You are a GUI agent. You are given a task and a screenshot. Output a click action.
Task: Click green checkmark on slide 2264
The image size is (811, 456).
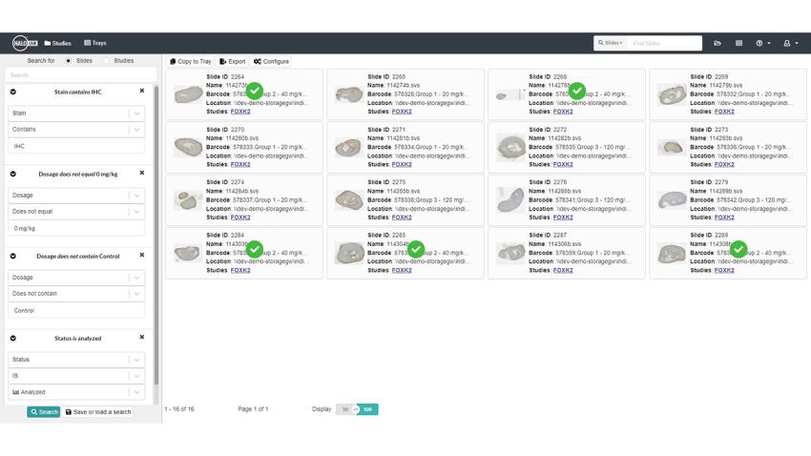pos(255,92)
